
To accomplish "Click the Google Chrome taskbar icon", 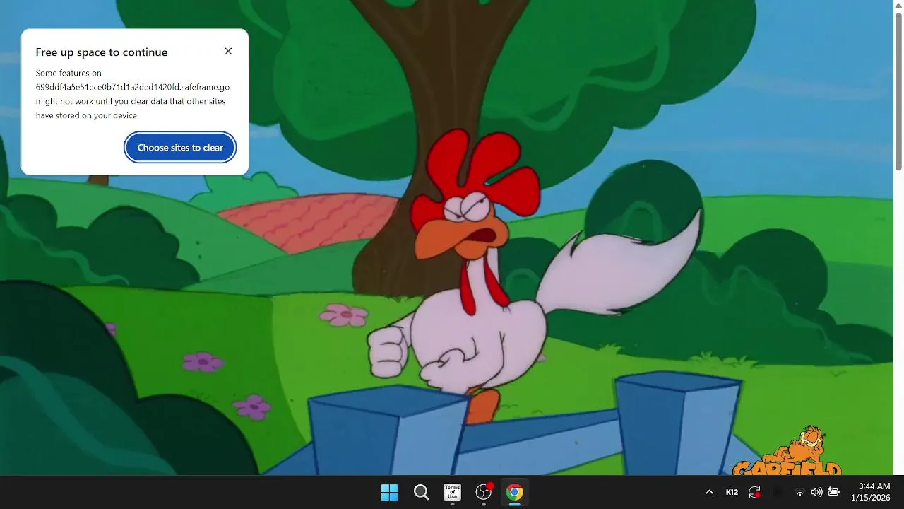I will pos(515,492).
